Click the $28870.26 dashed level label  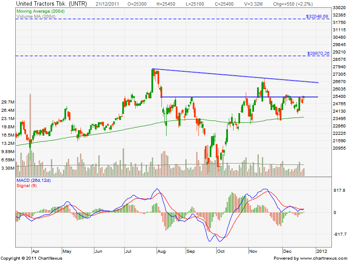317,53
